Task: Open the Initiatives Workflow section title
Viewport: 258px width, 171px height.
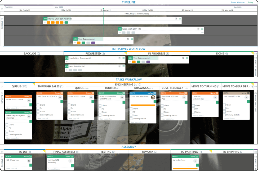Action: [129, 49]
